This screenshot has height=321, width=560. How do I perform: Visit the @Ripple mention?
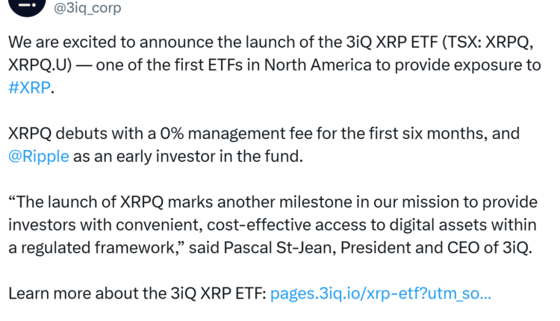(38, 156)
